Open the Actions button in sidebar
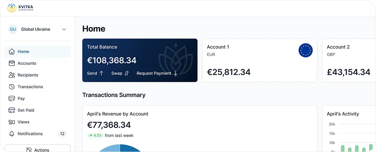 point(37,149)
